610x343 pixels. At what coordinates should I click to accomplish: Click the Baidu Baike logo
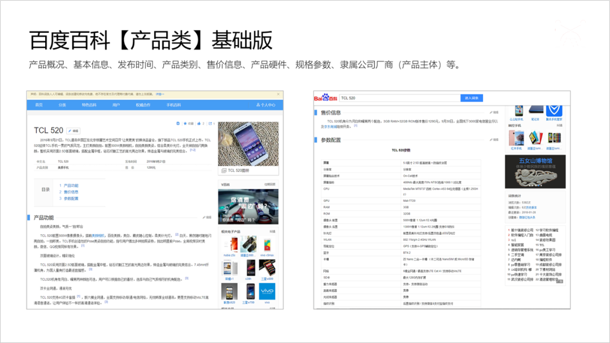326,98
